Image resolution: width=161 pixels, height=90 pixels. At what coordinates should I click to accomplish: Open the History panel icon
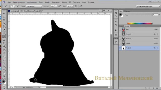click(116, 42)
